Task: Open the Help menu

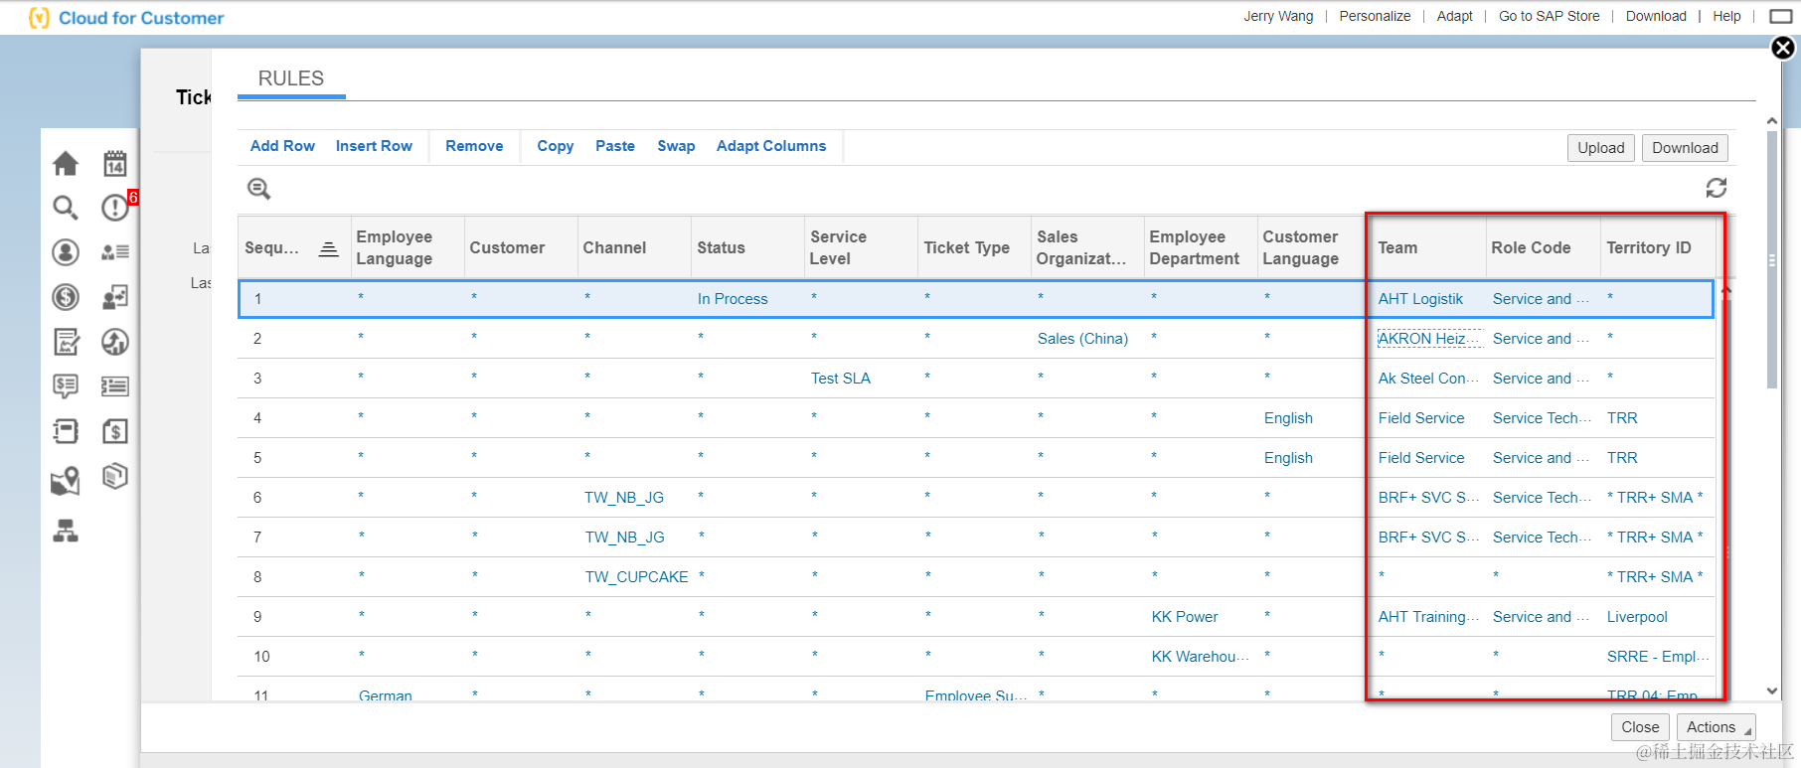Action: 1726,16
